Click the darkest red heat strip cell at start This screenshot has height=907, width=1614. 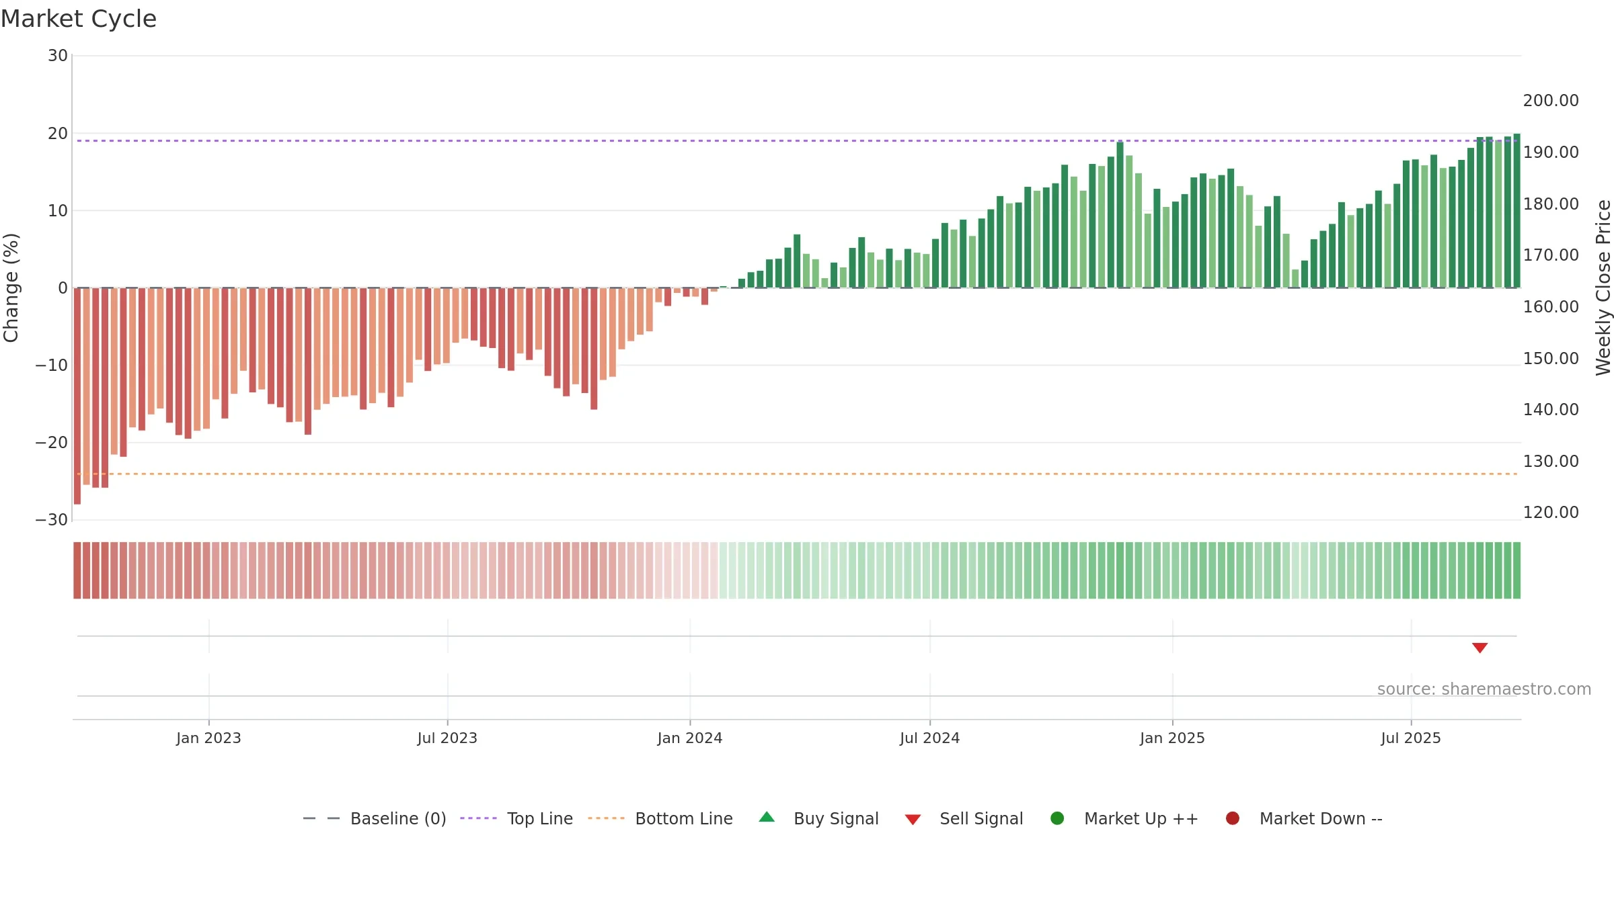coord(77,570)
